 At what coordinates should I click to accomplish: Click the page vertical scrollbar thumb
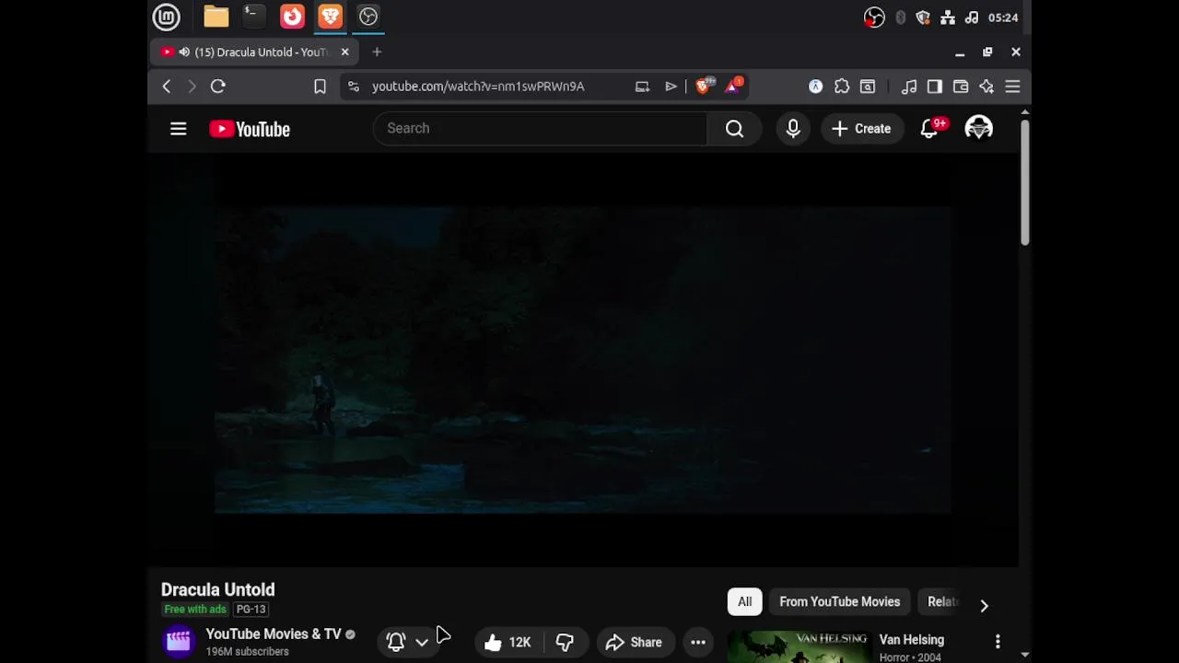point(1024,181)
